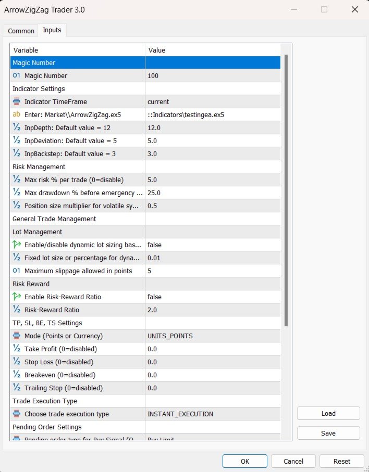This screenshot has width=369, height=472.
Task: Click the double icon beside InpBackstep
Action: point(16,153)
